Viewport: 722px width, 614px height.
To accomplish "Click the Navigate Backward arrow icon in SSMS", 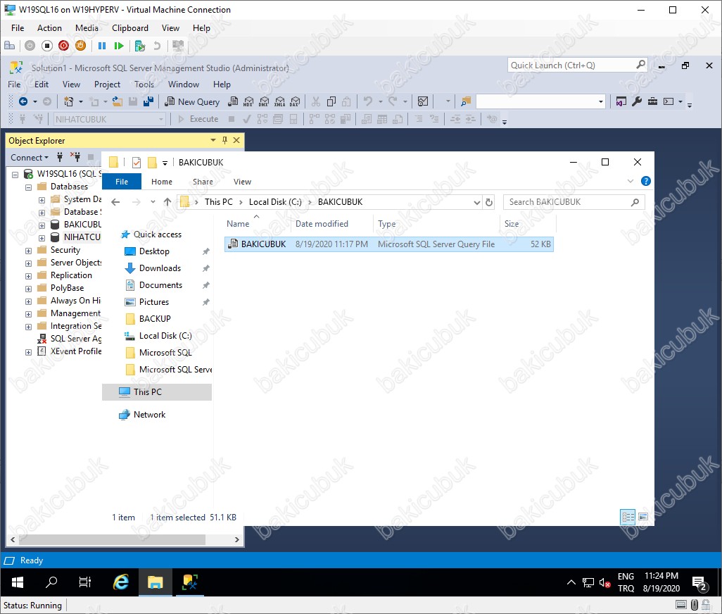I will (x=23, y=102).
